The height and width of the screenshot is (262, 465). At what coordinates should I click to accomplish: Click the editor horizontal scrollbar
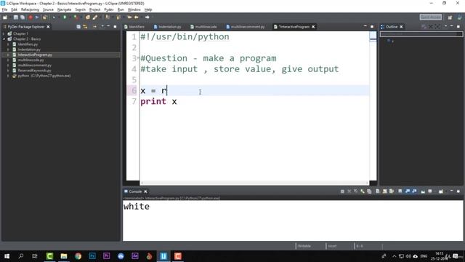point(255,183)
